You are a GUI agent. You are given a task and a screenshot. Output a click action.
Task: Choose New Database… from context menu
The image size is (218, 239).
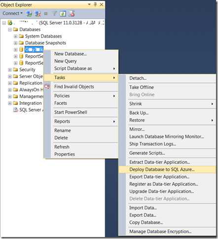tap(81, 54)
